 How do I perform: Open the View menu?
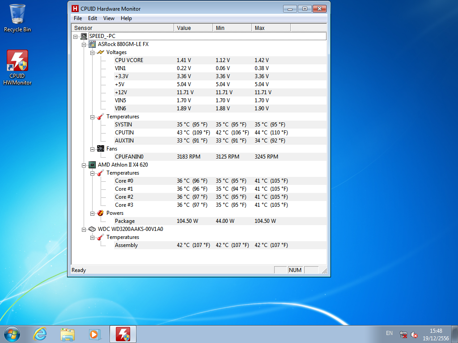click(x=109, y=18)
